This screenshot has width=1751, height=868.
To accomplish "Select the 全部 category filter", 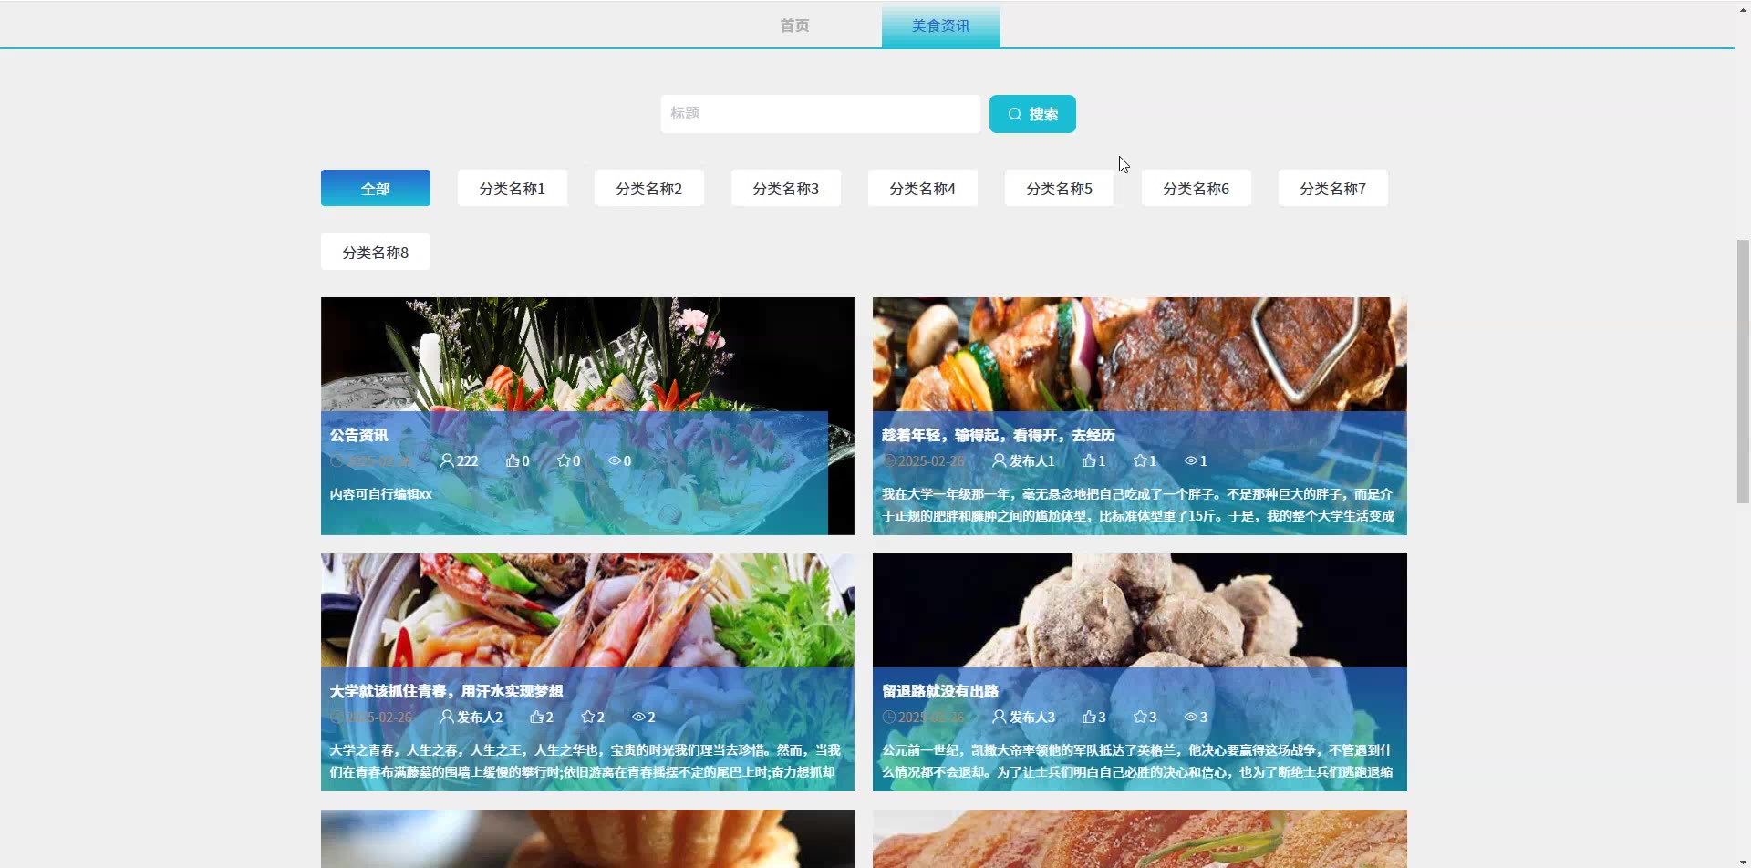I will 376,188.
